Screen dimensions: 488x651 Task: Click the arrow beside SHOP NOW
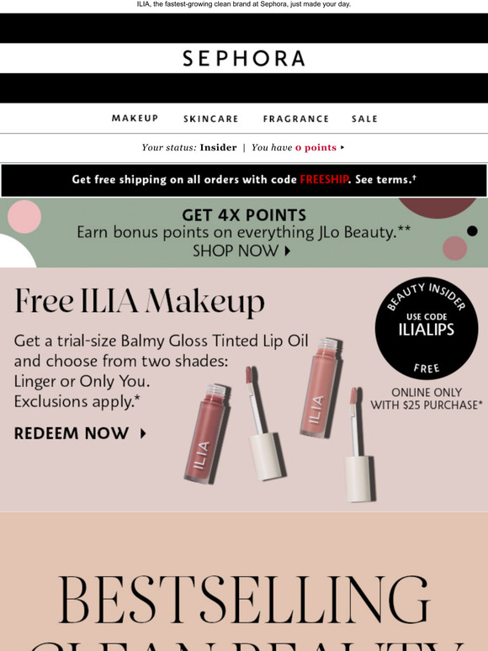coord(288,251)
